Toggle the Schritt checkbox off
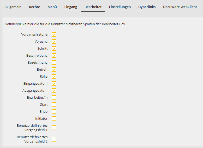 tap(54, 49)
